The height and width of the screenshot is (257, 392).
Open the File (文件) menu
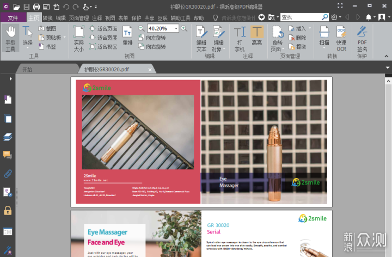pyautogui.click(x=13, y=18)
